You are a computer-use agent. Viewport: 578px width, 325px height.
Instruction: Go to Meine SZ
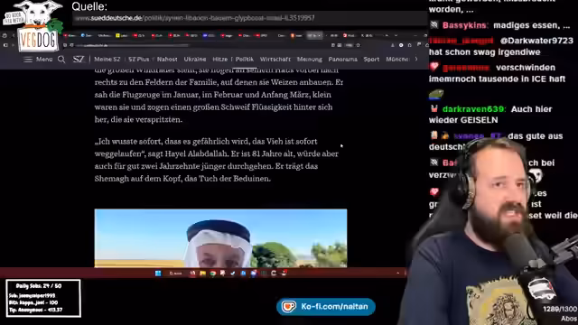107,59
